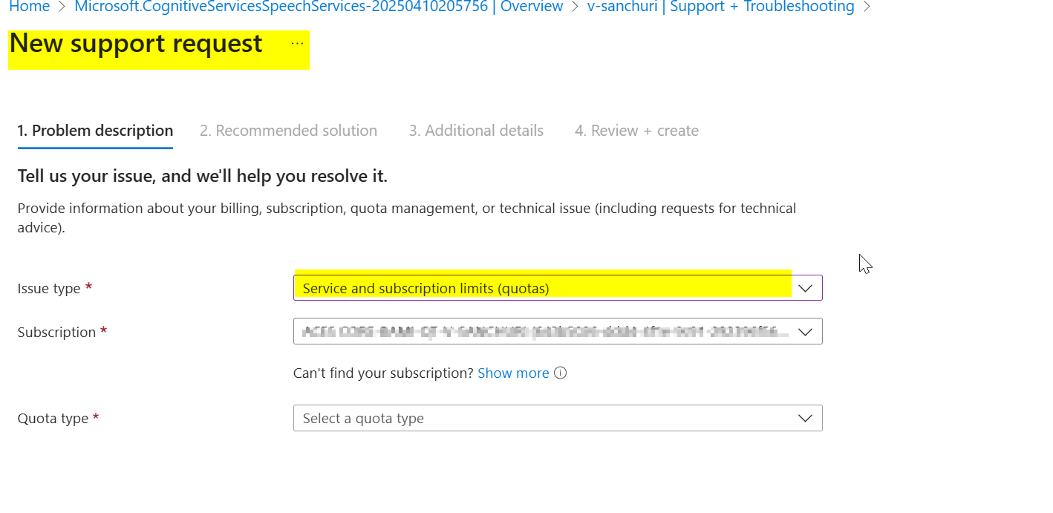Image resolution: width=1053 pixels, height=513 pixels.
Task: Switch to the Recommended solution tab
Action: click(x=288, y=130)
